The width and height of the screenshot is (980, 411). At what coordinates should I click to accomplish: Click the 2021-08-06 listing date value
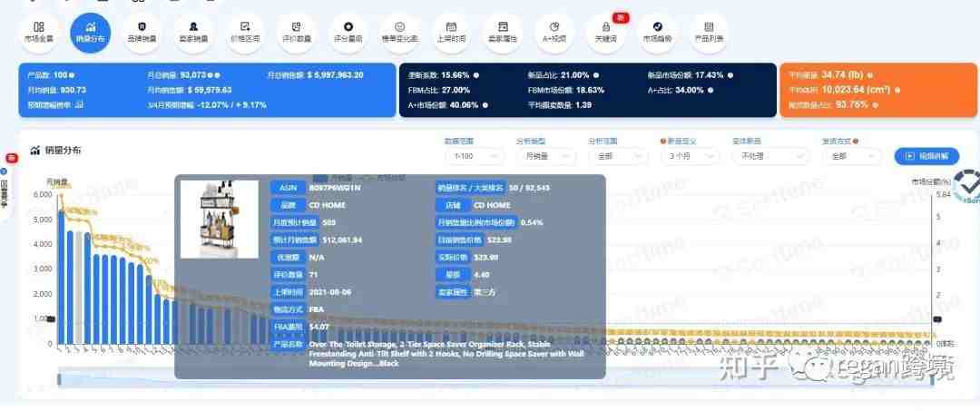[330, 292]
